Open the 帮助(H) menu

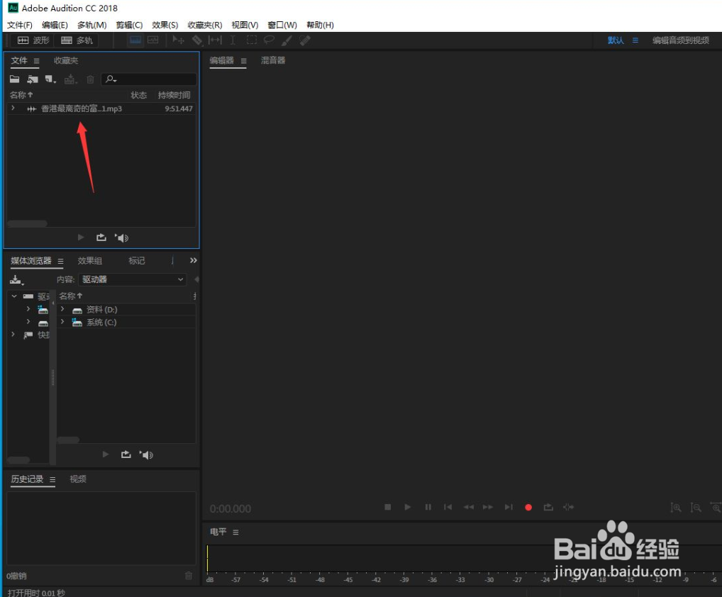pyautogui.click(x=320, y=25)
